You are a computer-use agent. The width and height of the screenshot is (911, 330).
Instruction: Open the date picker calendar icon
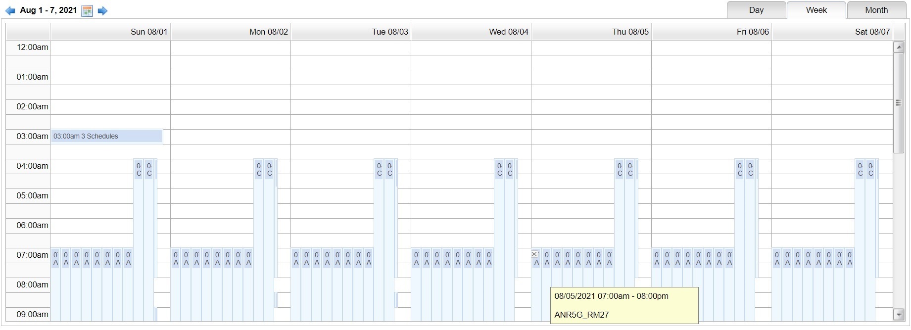point(87,11)
